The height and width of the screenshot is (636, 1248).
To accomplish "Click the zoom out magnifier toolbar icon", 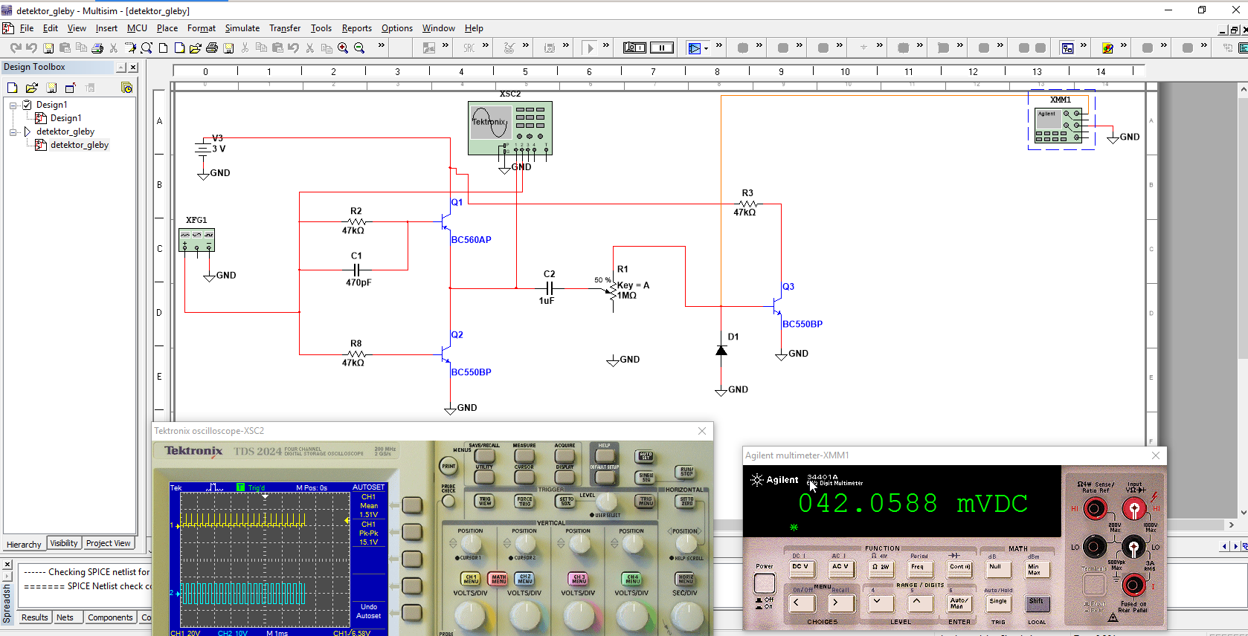I will click(x=359, y=48).
